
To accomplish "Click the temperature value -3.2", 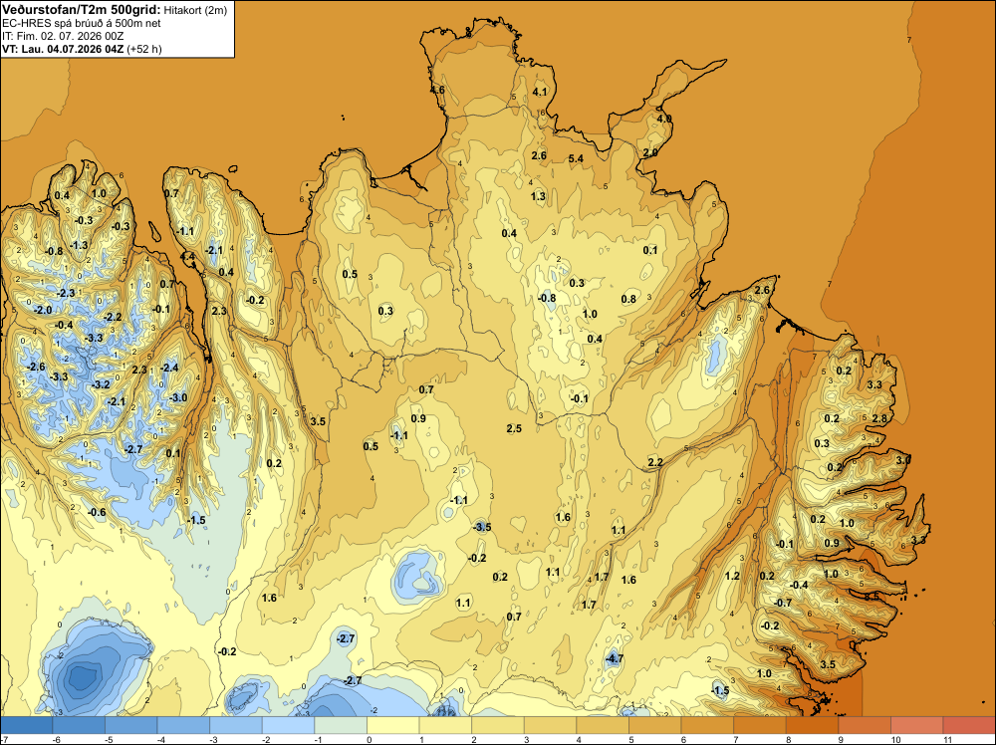I will pos(101,384).
